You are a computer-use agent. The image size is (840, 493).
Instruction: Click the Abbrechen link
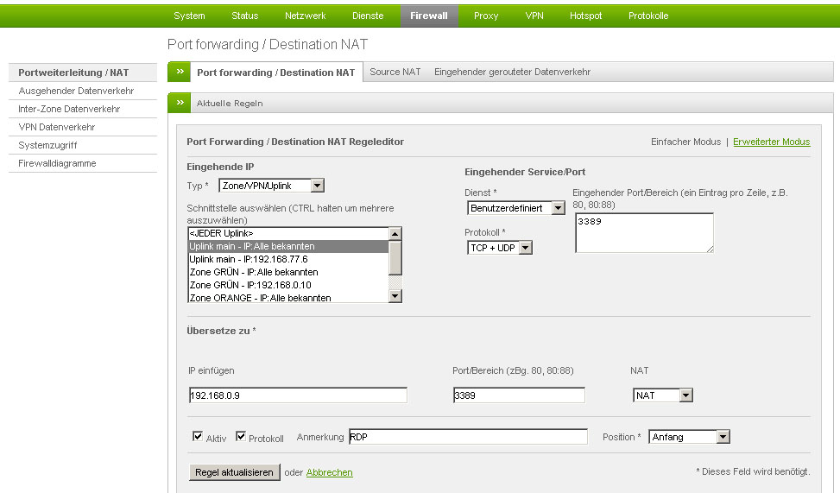(329, 472)
